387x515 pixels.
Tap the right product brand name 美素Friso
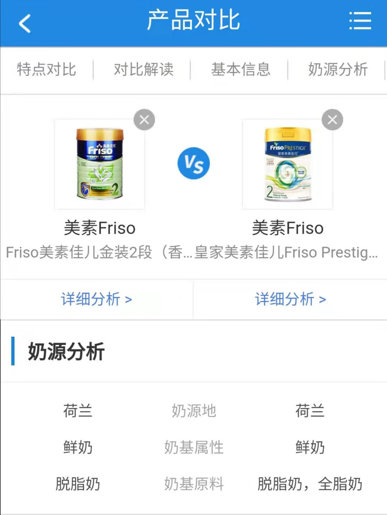[288, 228]
